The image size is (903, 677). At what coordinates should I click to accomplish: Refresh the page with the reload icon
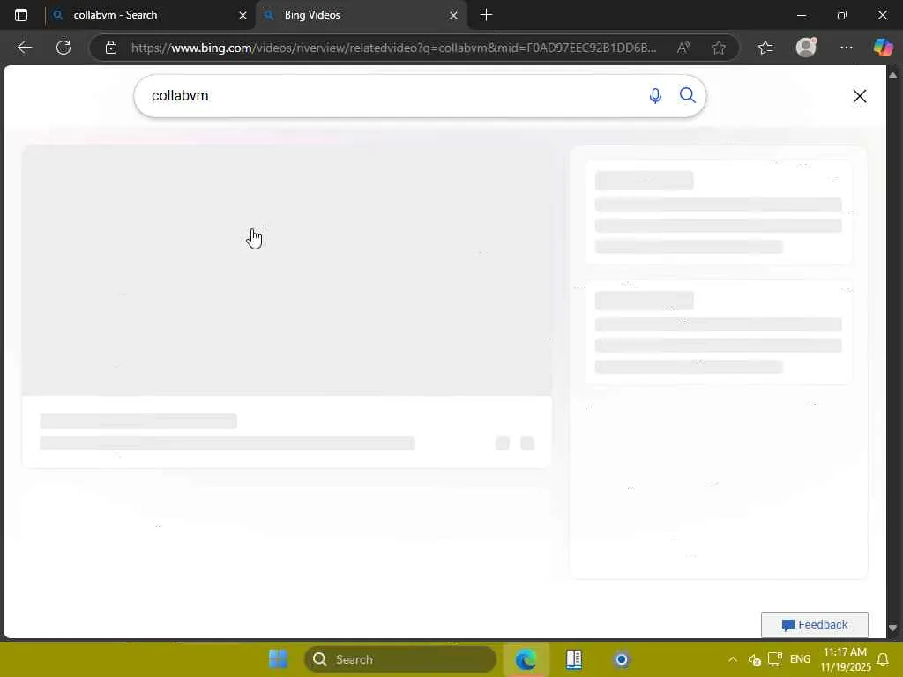point(63,48)
